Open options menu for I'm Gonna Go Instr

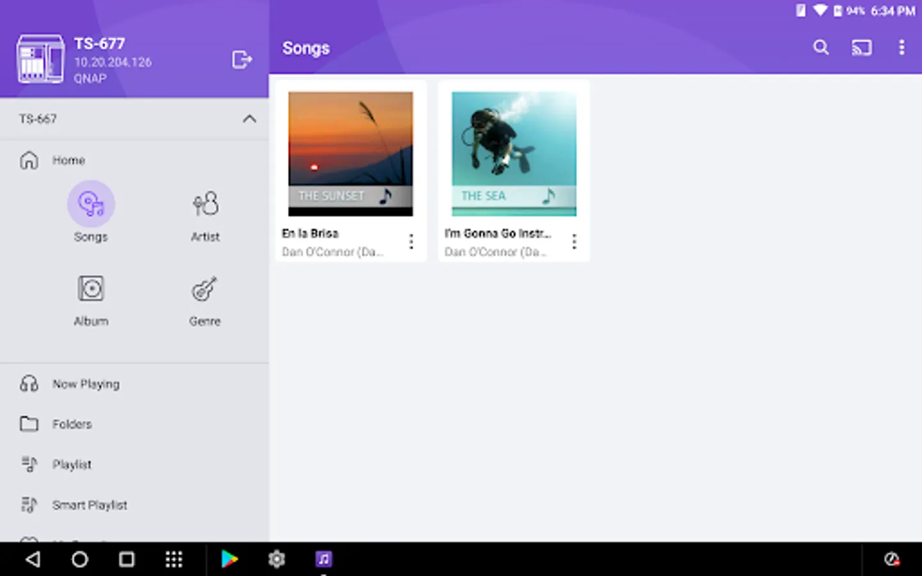[x=574, y=241]
